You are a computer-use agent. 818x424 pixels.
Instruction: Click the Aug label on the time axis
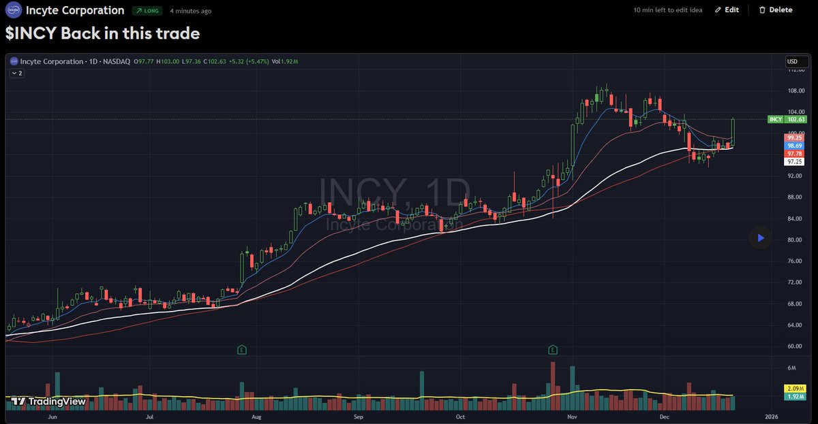pyautogui.click(x=256, y=415)
